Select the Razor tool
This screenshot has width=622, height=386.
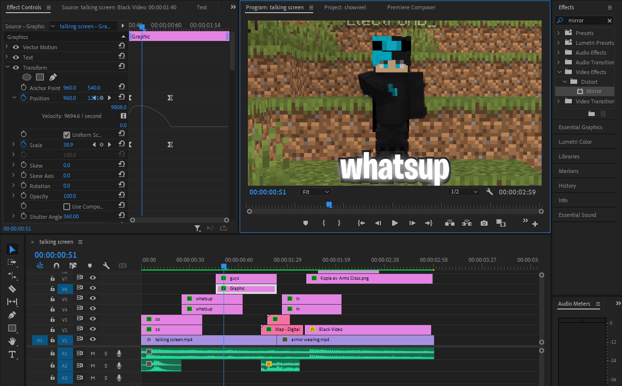[12, 289]
